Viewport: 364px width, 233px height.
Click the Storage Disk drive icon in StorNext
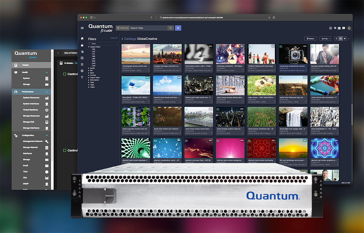pyautogui.click(x=47, y=122)
